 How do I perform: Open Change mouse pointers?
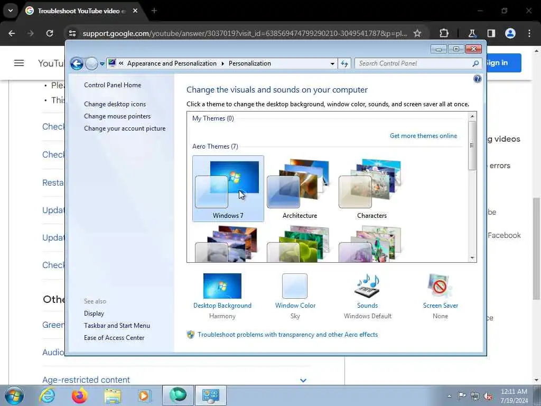117,116
